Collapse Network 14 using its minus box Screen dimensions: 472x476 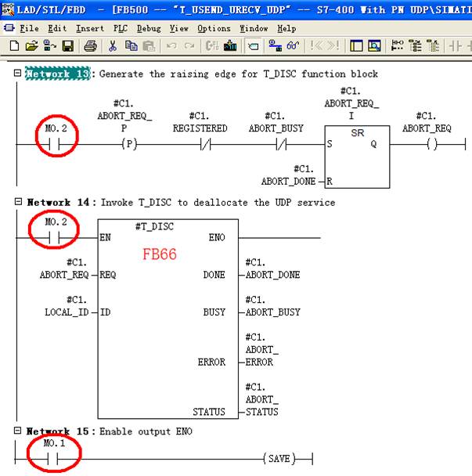18,202
